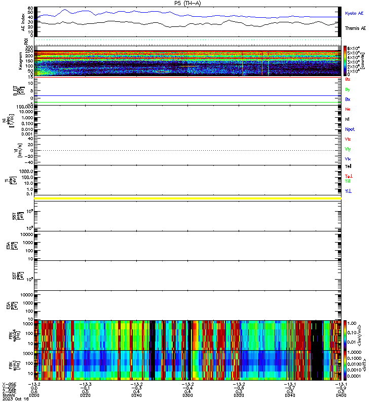Click the dotted zero line in velocity panel
This screenshot has width=380, height=406.
click(187, 150)
